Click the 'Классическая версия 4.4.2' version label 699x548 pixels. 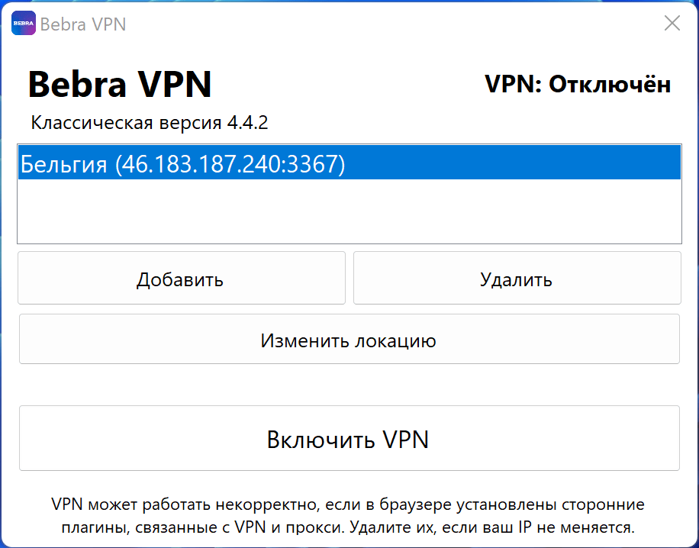point(149,122)
